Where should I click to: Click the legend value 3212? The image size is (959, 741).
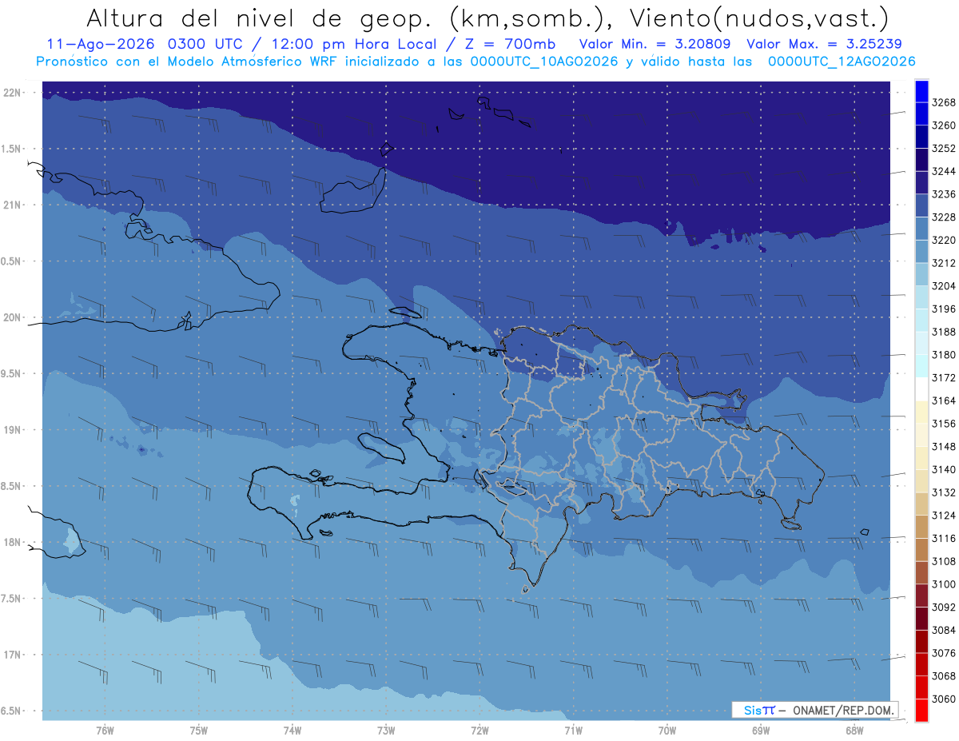coord(944,263)
